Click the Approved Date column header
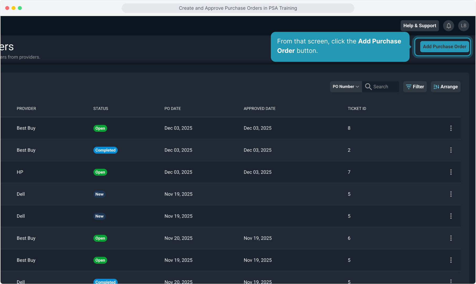This screenshot has height=284, width=476. click(x=260, y=109)
